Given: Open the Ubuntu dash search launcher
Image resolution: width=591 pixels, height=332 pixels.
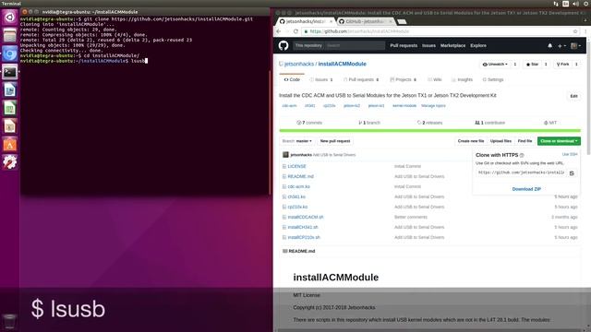Looking at the screenshot, I should click(10, 17).
